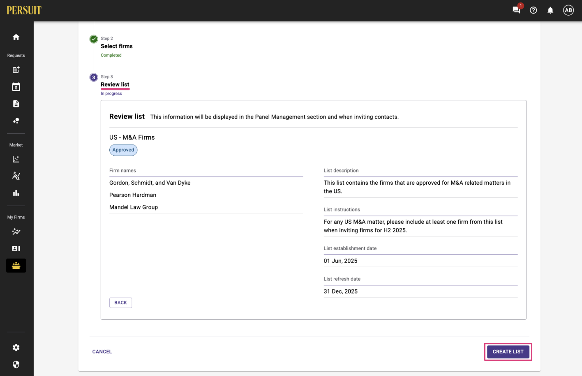
Task: Open the home icon in sidebar
Action: tap(16, 37)
